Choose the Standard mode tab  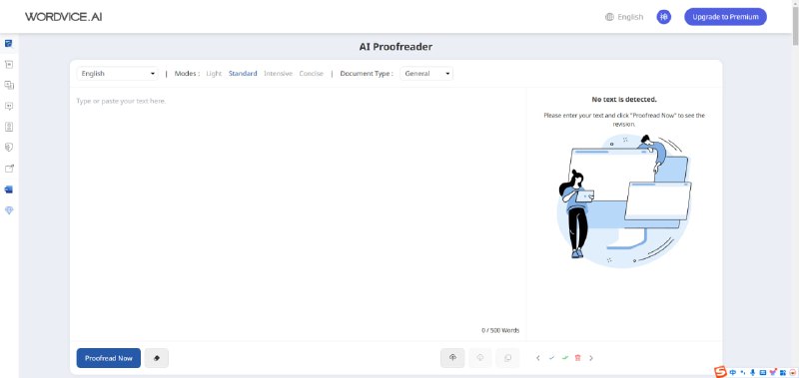pos(243,73)
